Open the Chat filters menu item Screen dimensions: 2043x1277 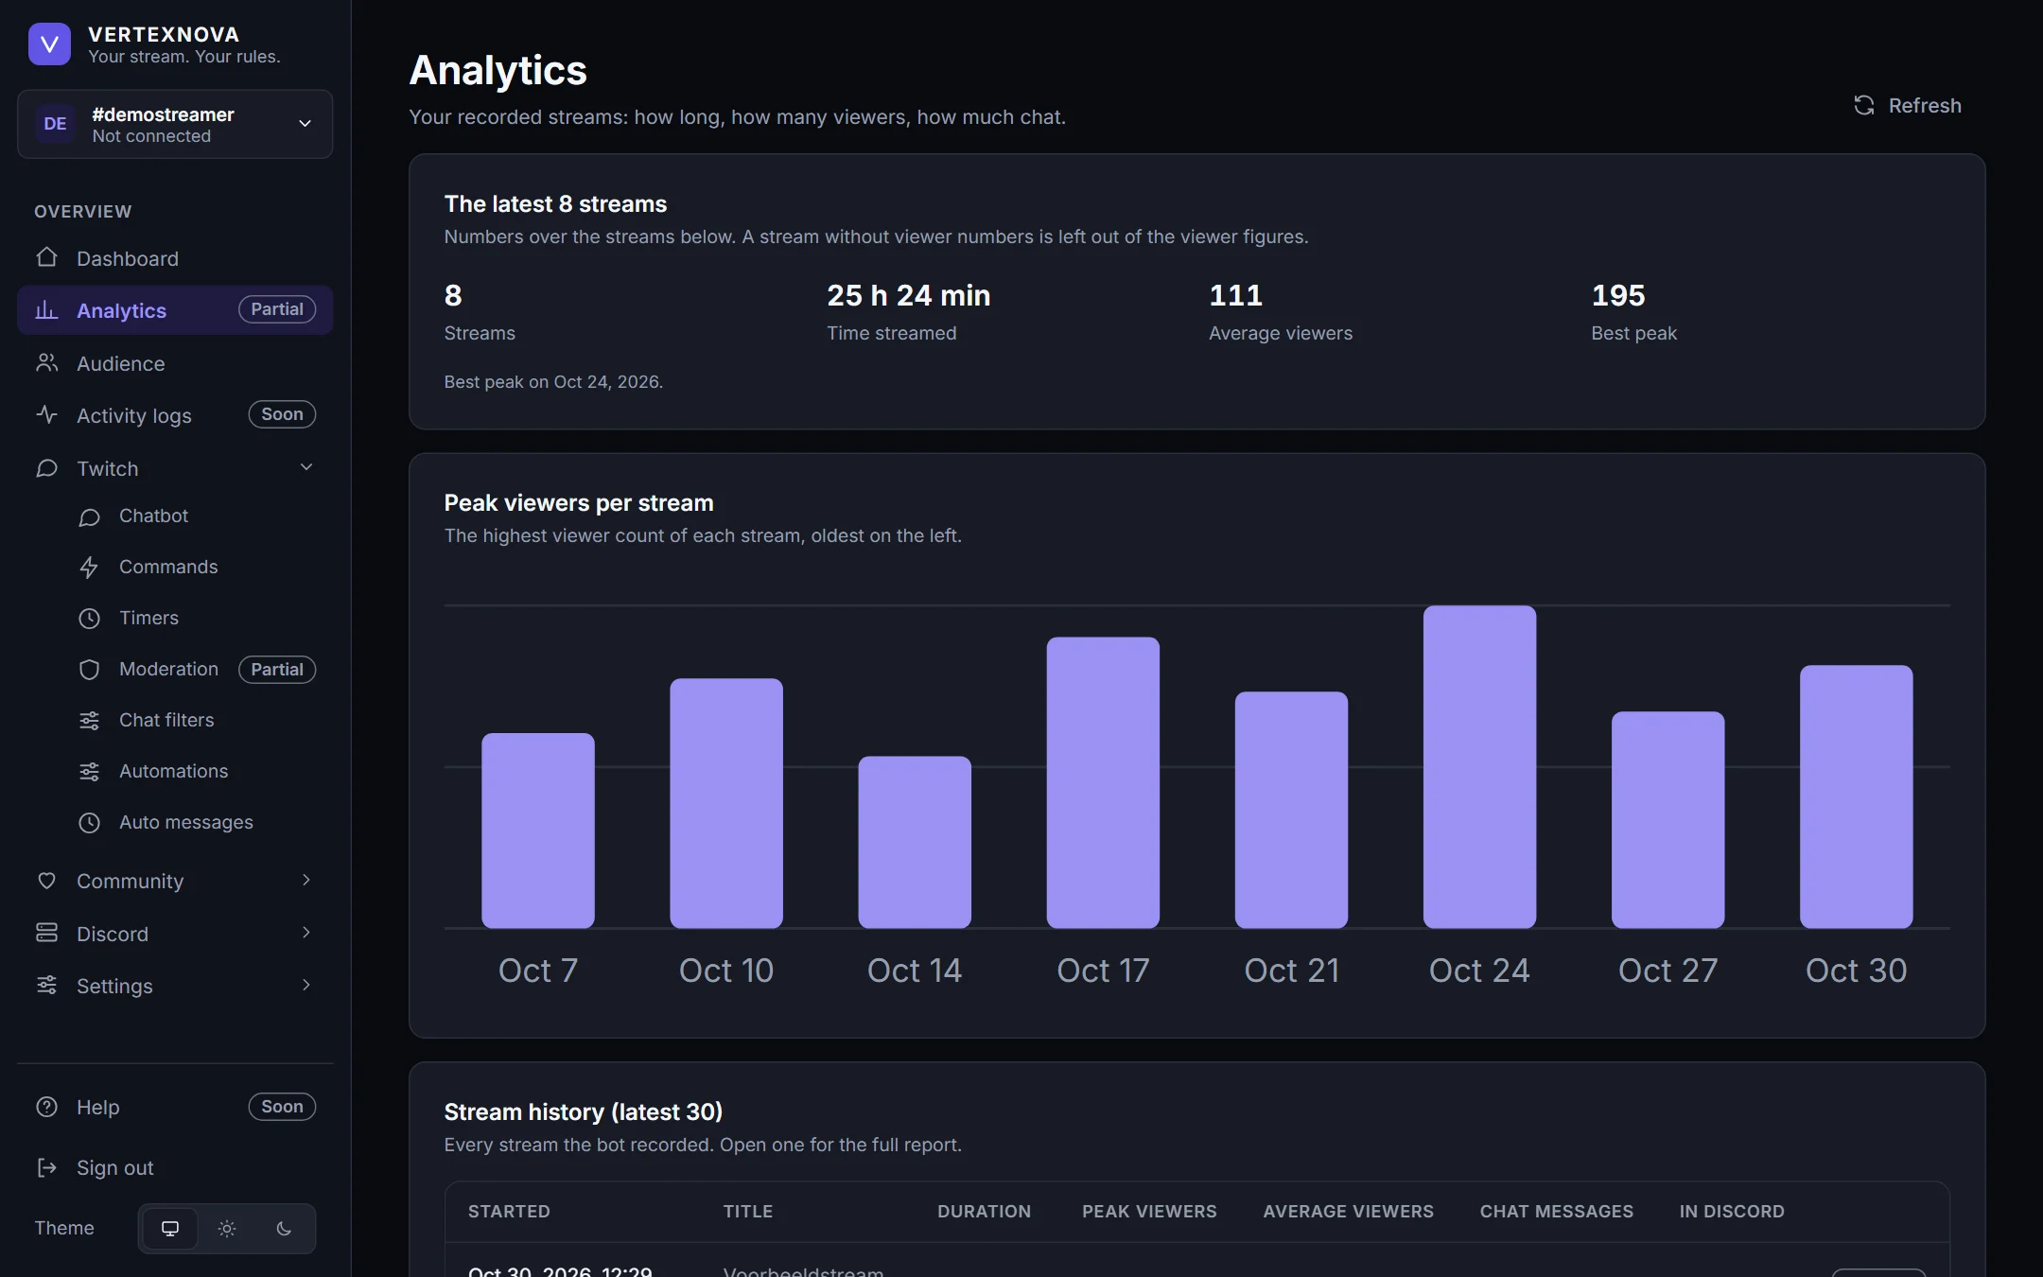coord(196,721)
